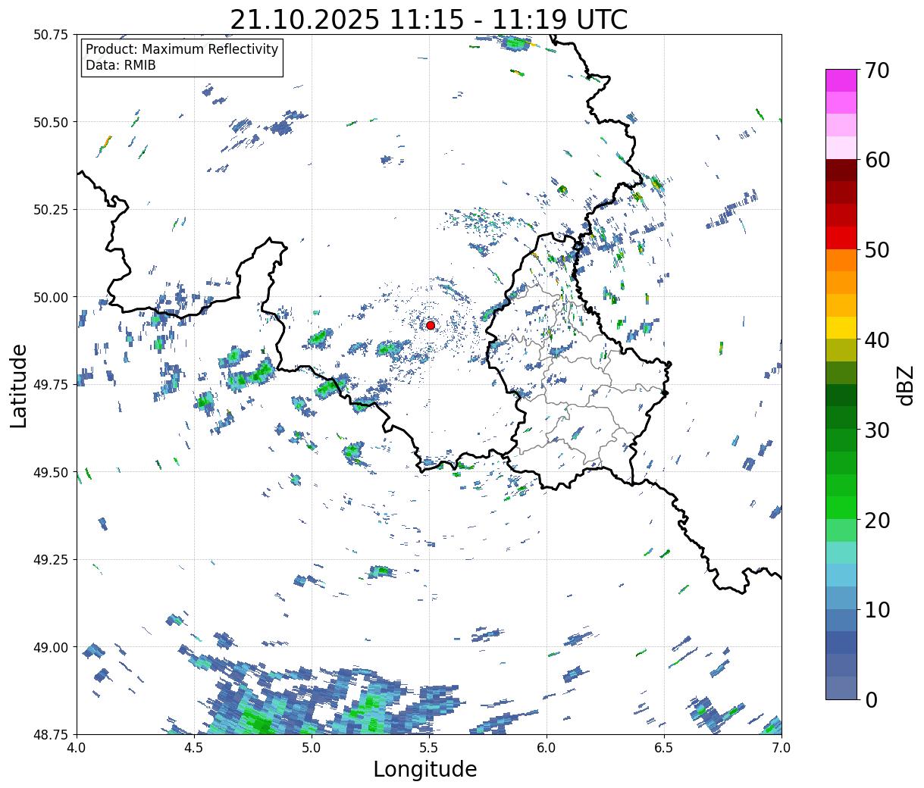
Task: Click the latitude tick label 49.75
Action: coord(51,385)
